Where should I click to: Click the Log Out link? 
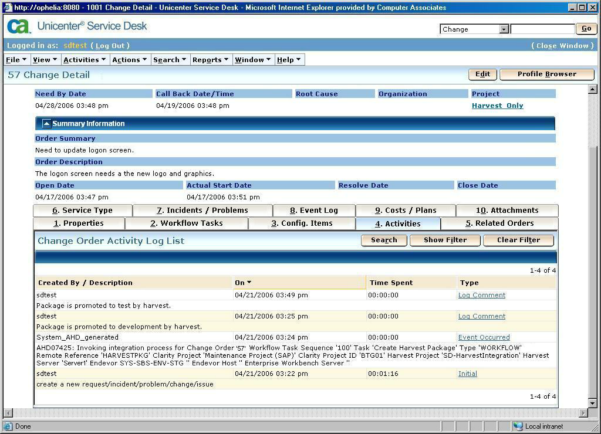pyautogui.click(x=110, y=46)
